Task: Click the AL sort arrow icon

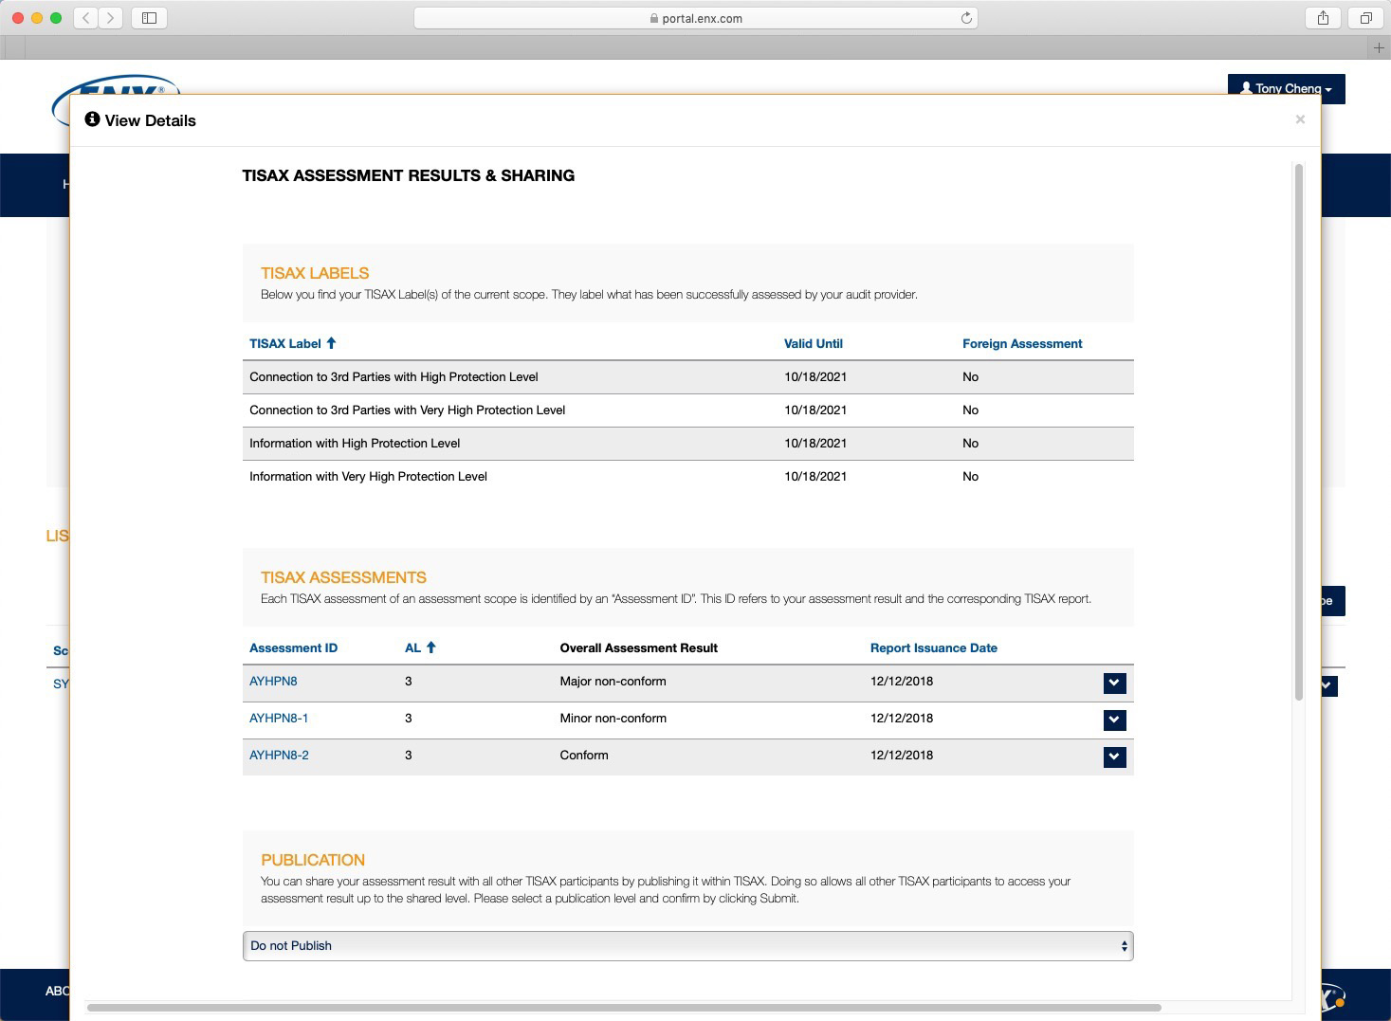Action: pyautogui.click(x=430, y=647)
